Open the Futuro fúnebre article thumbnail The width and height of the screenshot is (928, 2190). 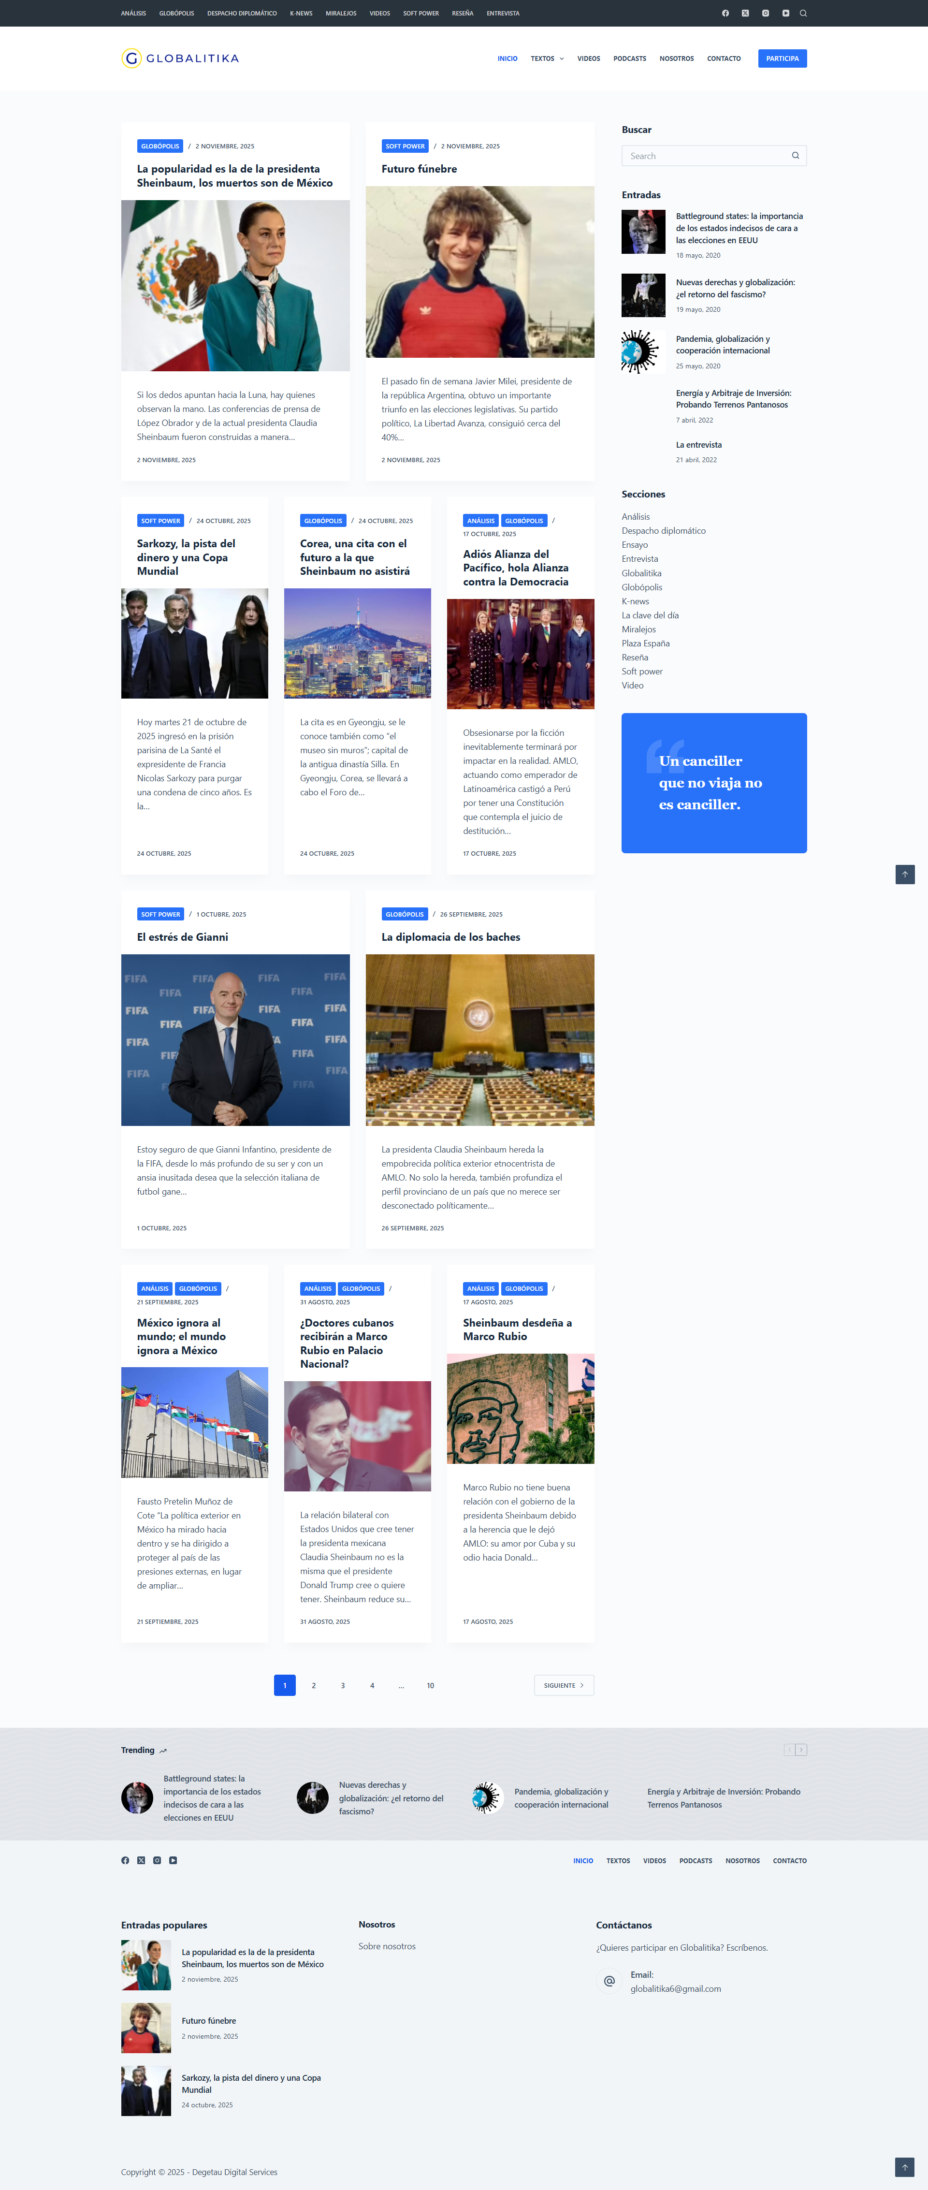click(479, 272)
